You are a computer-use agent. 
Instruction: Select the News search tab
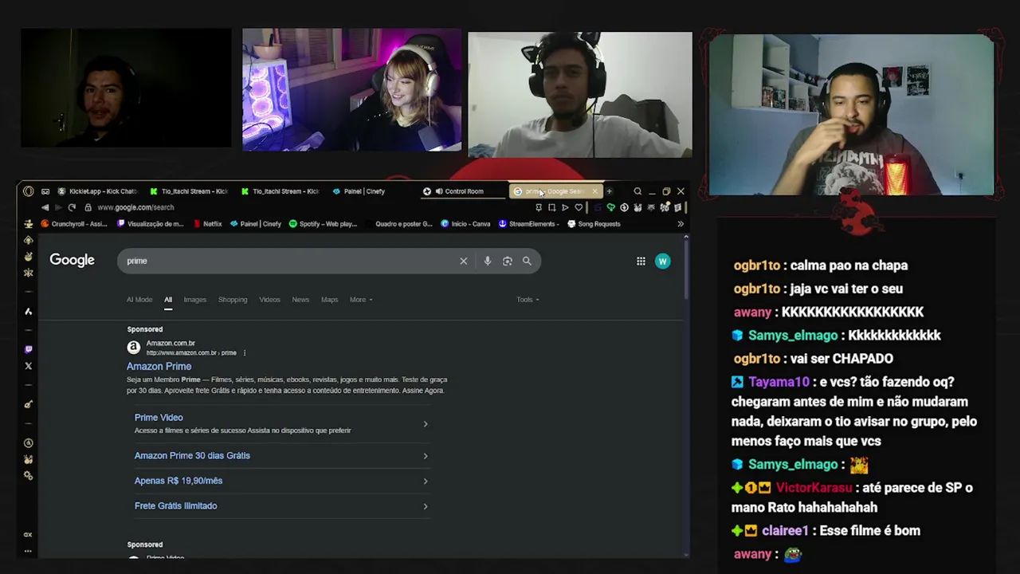pos(300,300)
